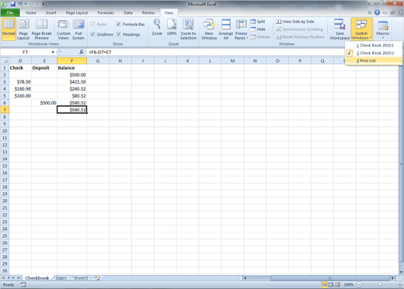The width and height of the screenshot is (404, 289).
Task: Click Save Workspace icon
Action: pos(340,29)
